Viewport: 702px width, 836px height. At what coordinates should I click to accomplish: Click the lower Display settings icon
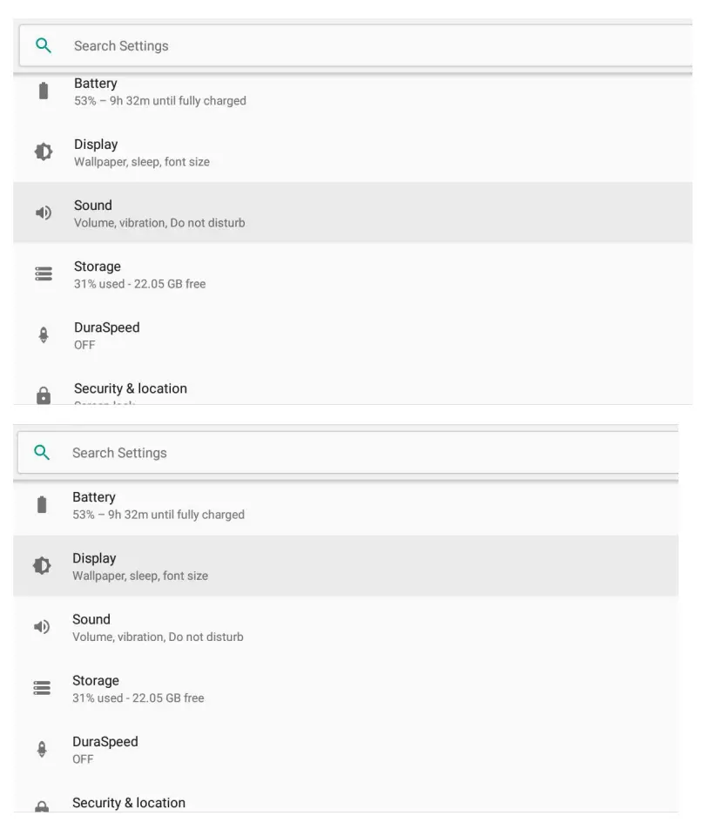44,565
